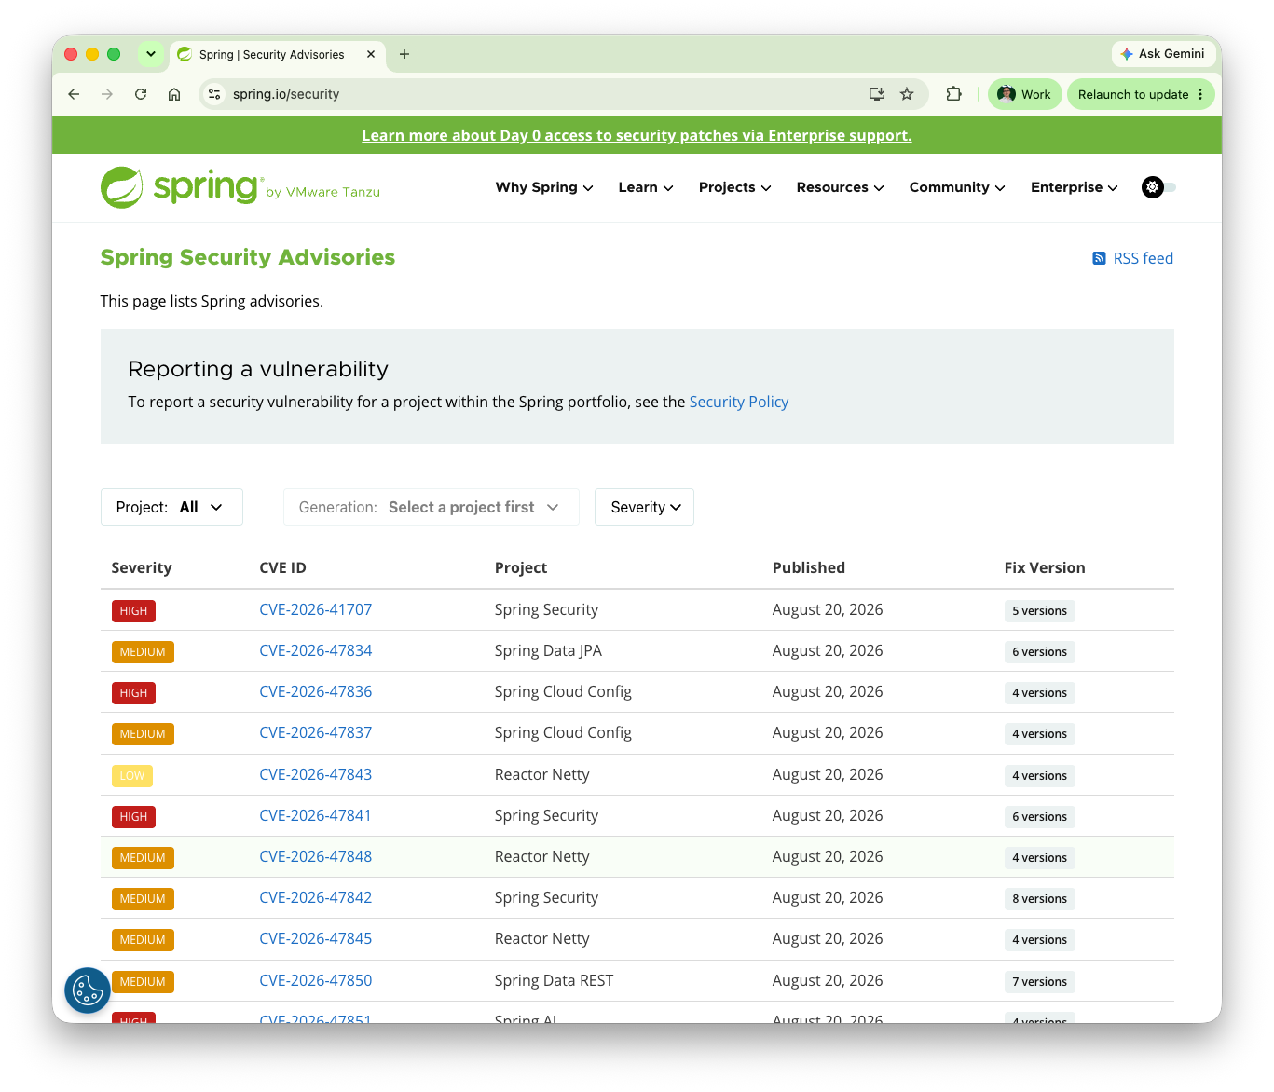Viewport: 1274px width, 1092px height.
Task: Open the Enterprise support banner link
Action: point(637,135)
